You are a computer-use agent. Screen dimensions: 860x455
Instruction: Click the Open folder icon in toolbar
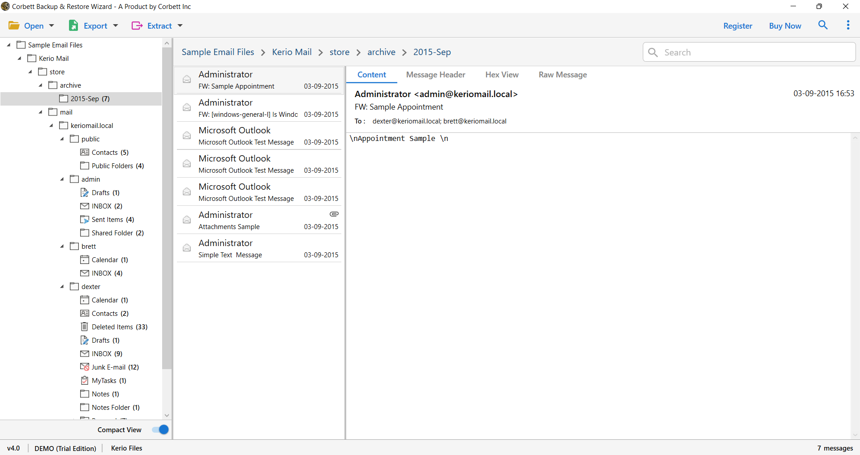14,26
